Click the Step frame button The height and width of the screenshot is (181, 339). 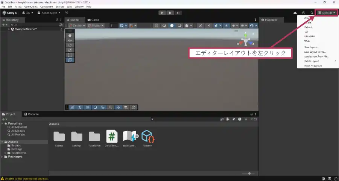178,13
